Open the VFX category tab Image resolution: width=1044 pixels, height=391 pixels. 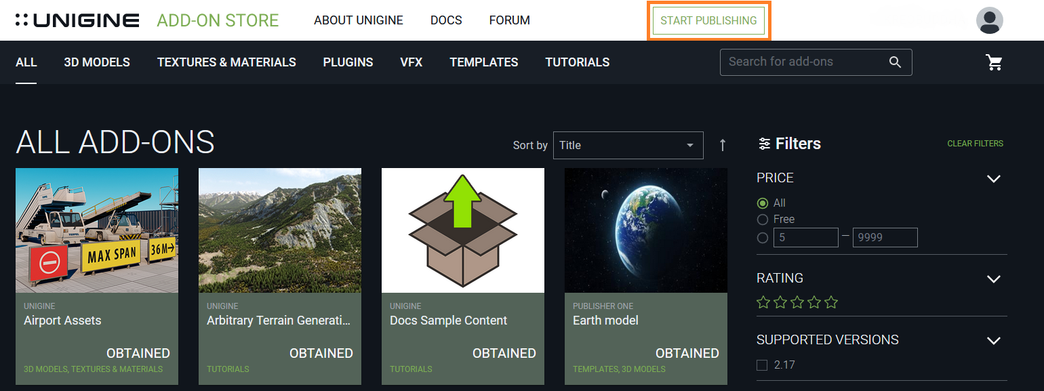[411, 62]
